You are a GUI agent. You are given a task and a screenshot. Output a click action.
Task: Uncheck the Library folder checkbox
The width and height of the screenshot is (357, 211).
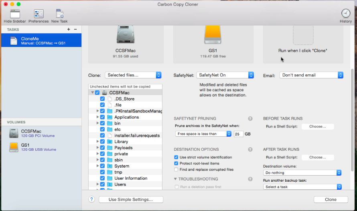click(102, 141)
